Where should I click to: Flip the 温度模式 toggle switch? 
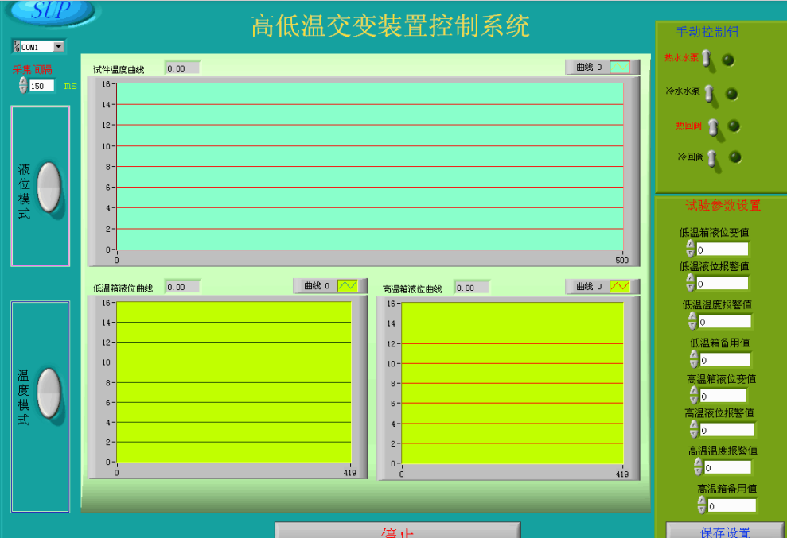pyautogui.click(x=50, y=394)
